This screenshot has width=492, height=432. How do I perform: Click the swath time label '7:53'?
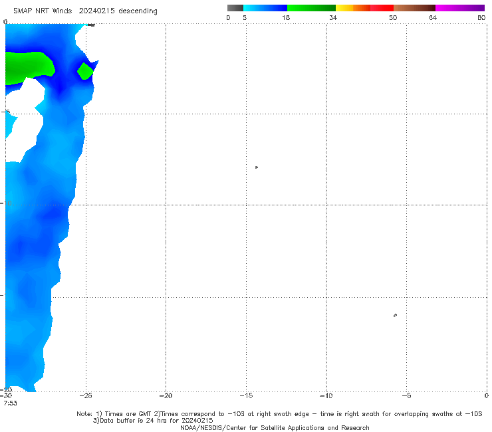coord(11,403)
